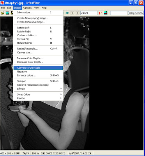Click the Slideshow toolbar icon
The image size is (145, 156).
7,13
